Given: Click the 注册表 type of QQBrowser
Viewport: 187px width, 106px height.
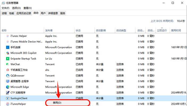Looking at the screenshot, I should 120,76.
